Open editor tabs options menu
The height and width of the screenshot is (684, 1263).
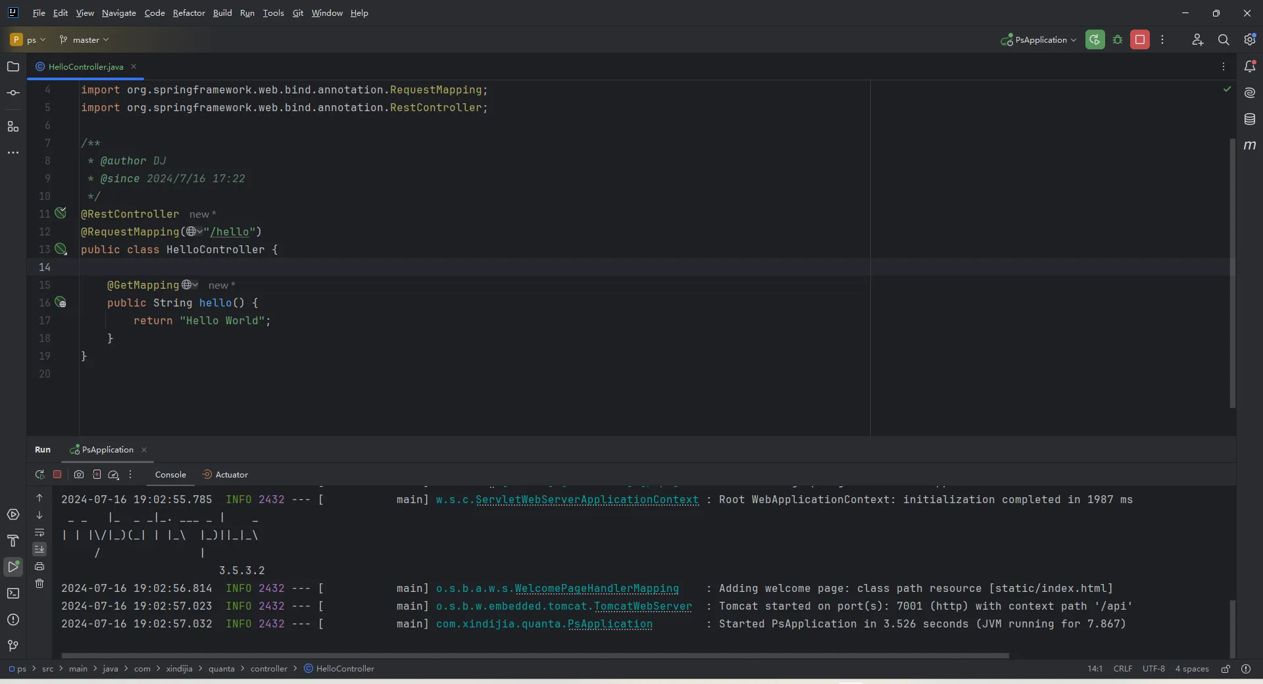click(1224, 66)
